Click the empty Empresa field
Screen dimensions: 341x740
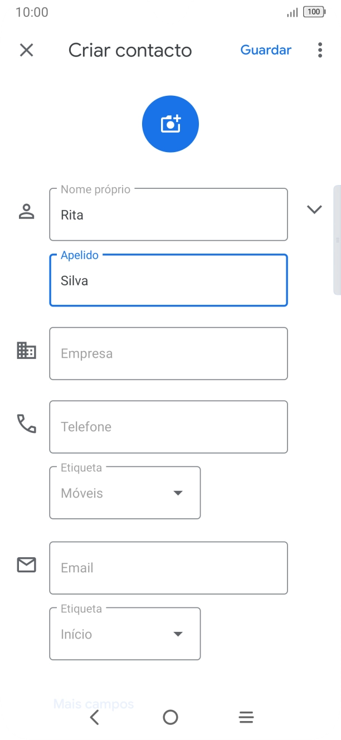pyautogui.click(x=168, y=353)
